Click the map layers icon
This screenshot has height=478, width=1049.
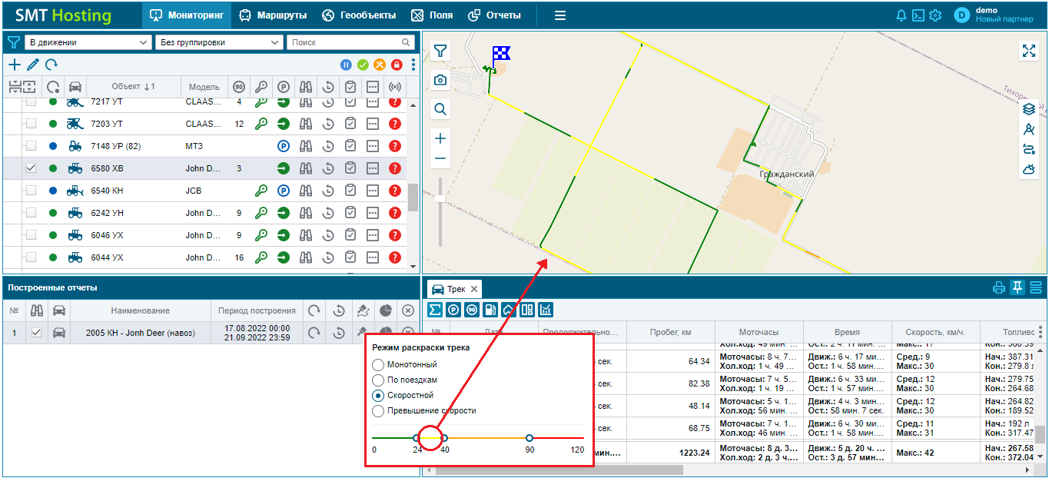[x=1029, y=109]
